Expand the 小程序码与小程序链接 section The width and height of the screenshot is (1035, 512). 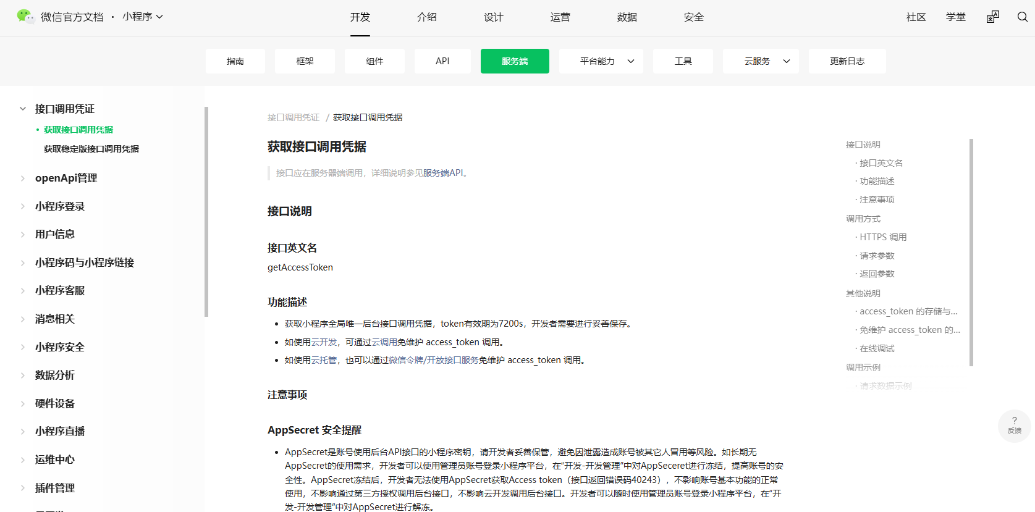pos(23,262)
